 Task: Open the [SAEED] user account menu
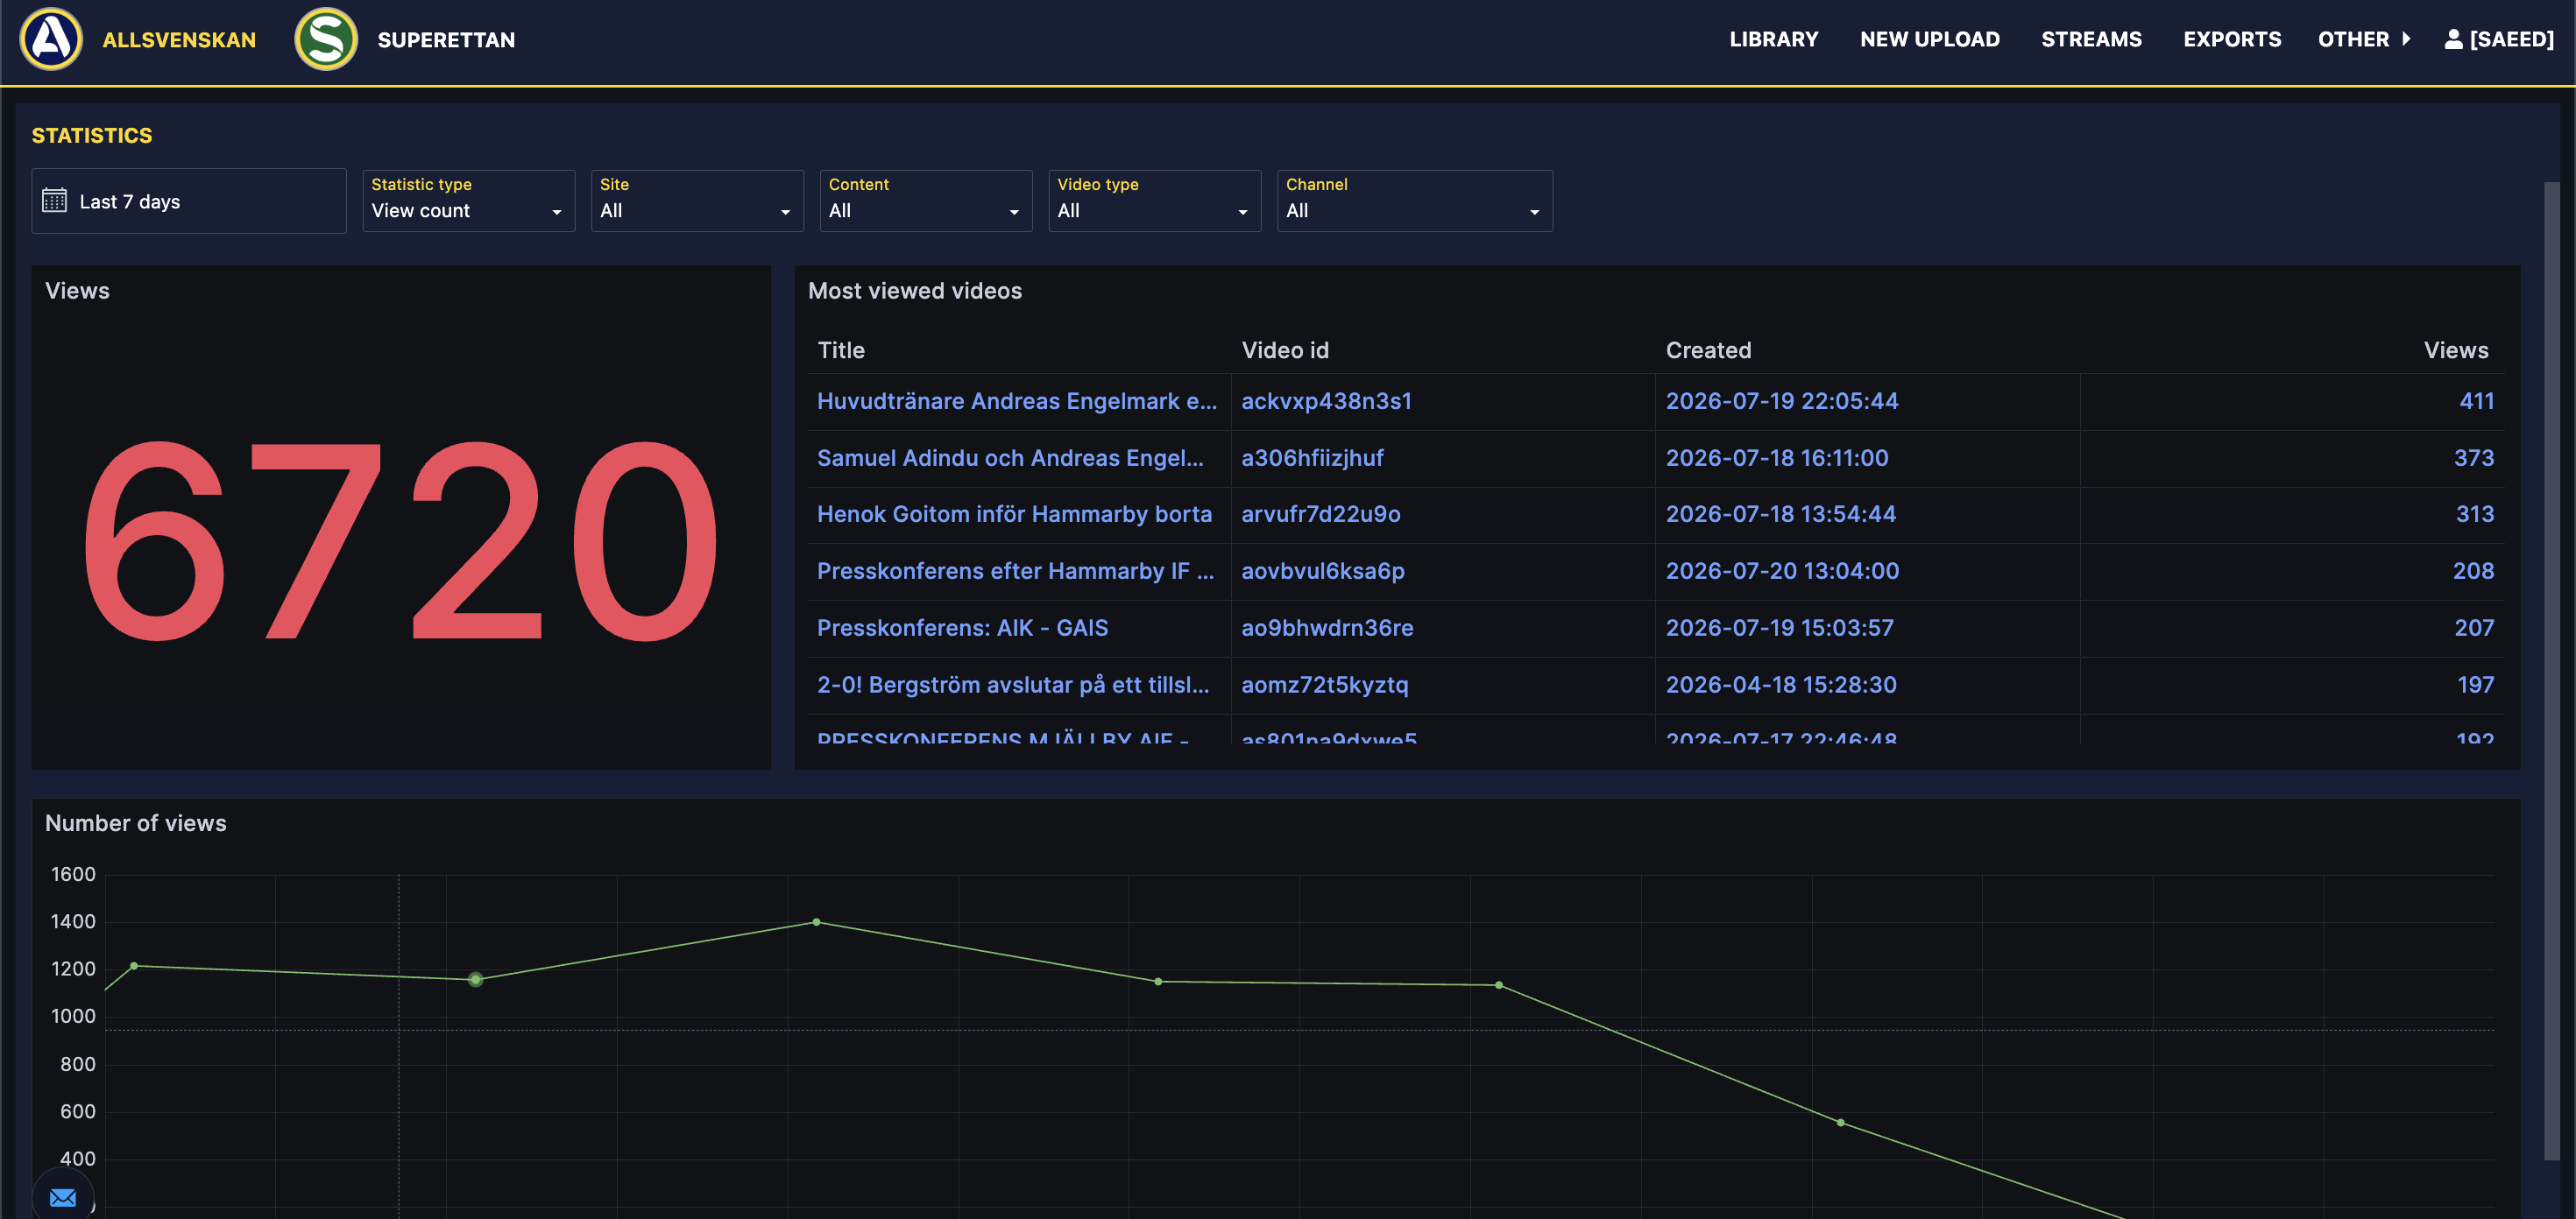[x=2499, y=39]
